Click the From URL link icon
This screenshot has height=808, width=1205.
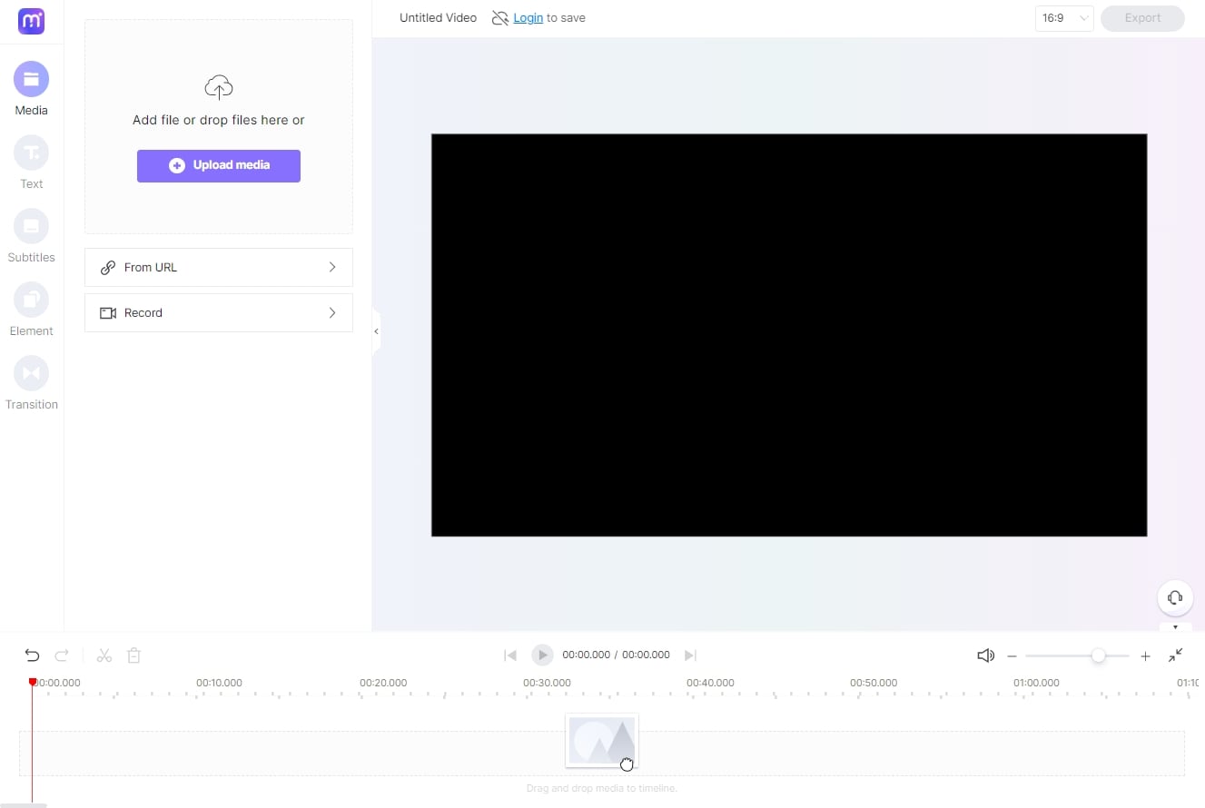coord(108,267)
